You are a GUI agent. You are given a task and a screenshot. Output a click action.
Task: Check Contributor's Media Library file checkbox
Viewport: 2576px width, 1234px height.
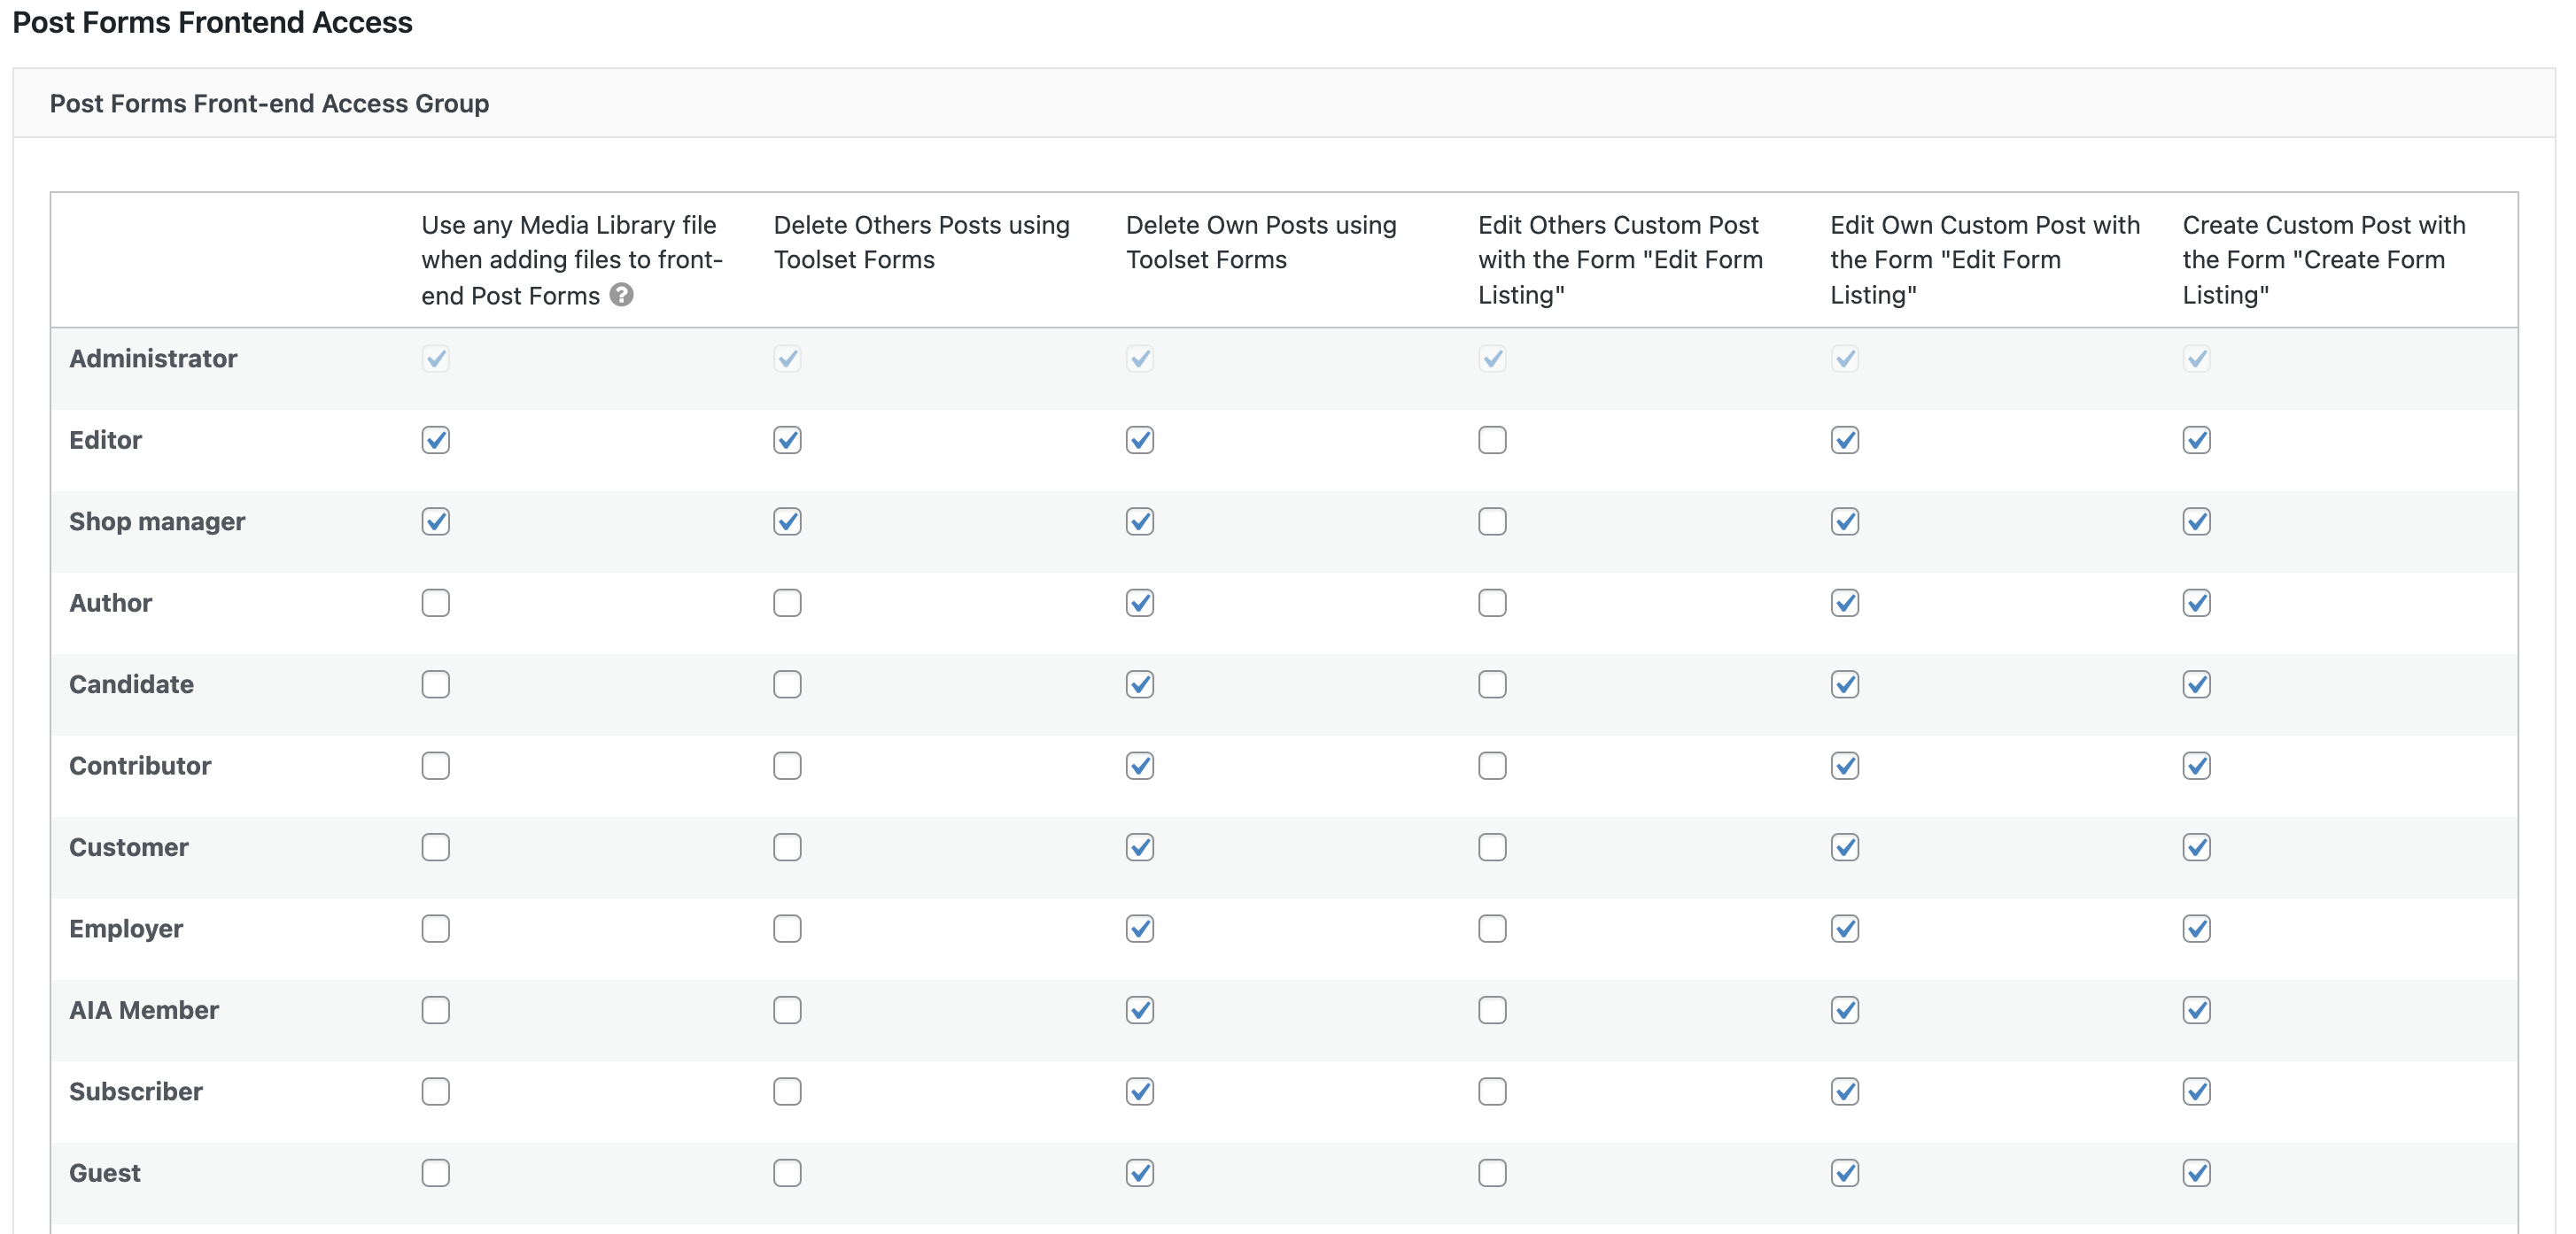[x=435, y=766]
